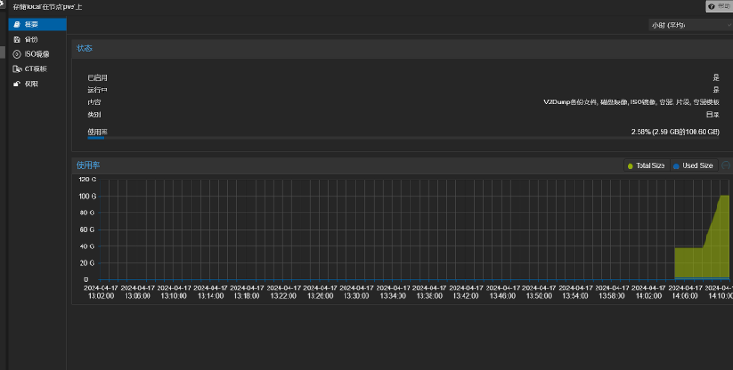
Task: Click the arrow on the timeframe combo box
Action: (x=728, y=25)
